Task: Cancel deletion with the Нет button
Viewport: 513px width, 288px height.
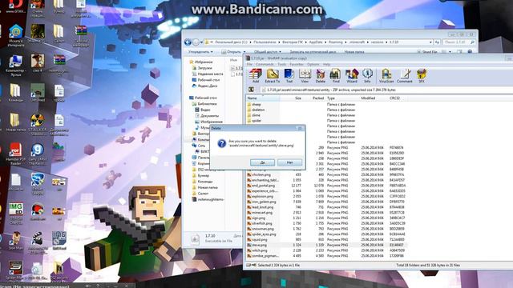Action: tap(289, 162)
